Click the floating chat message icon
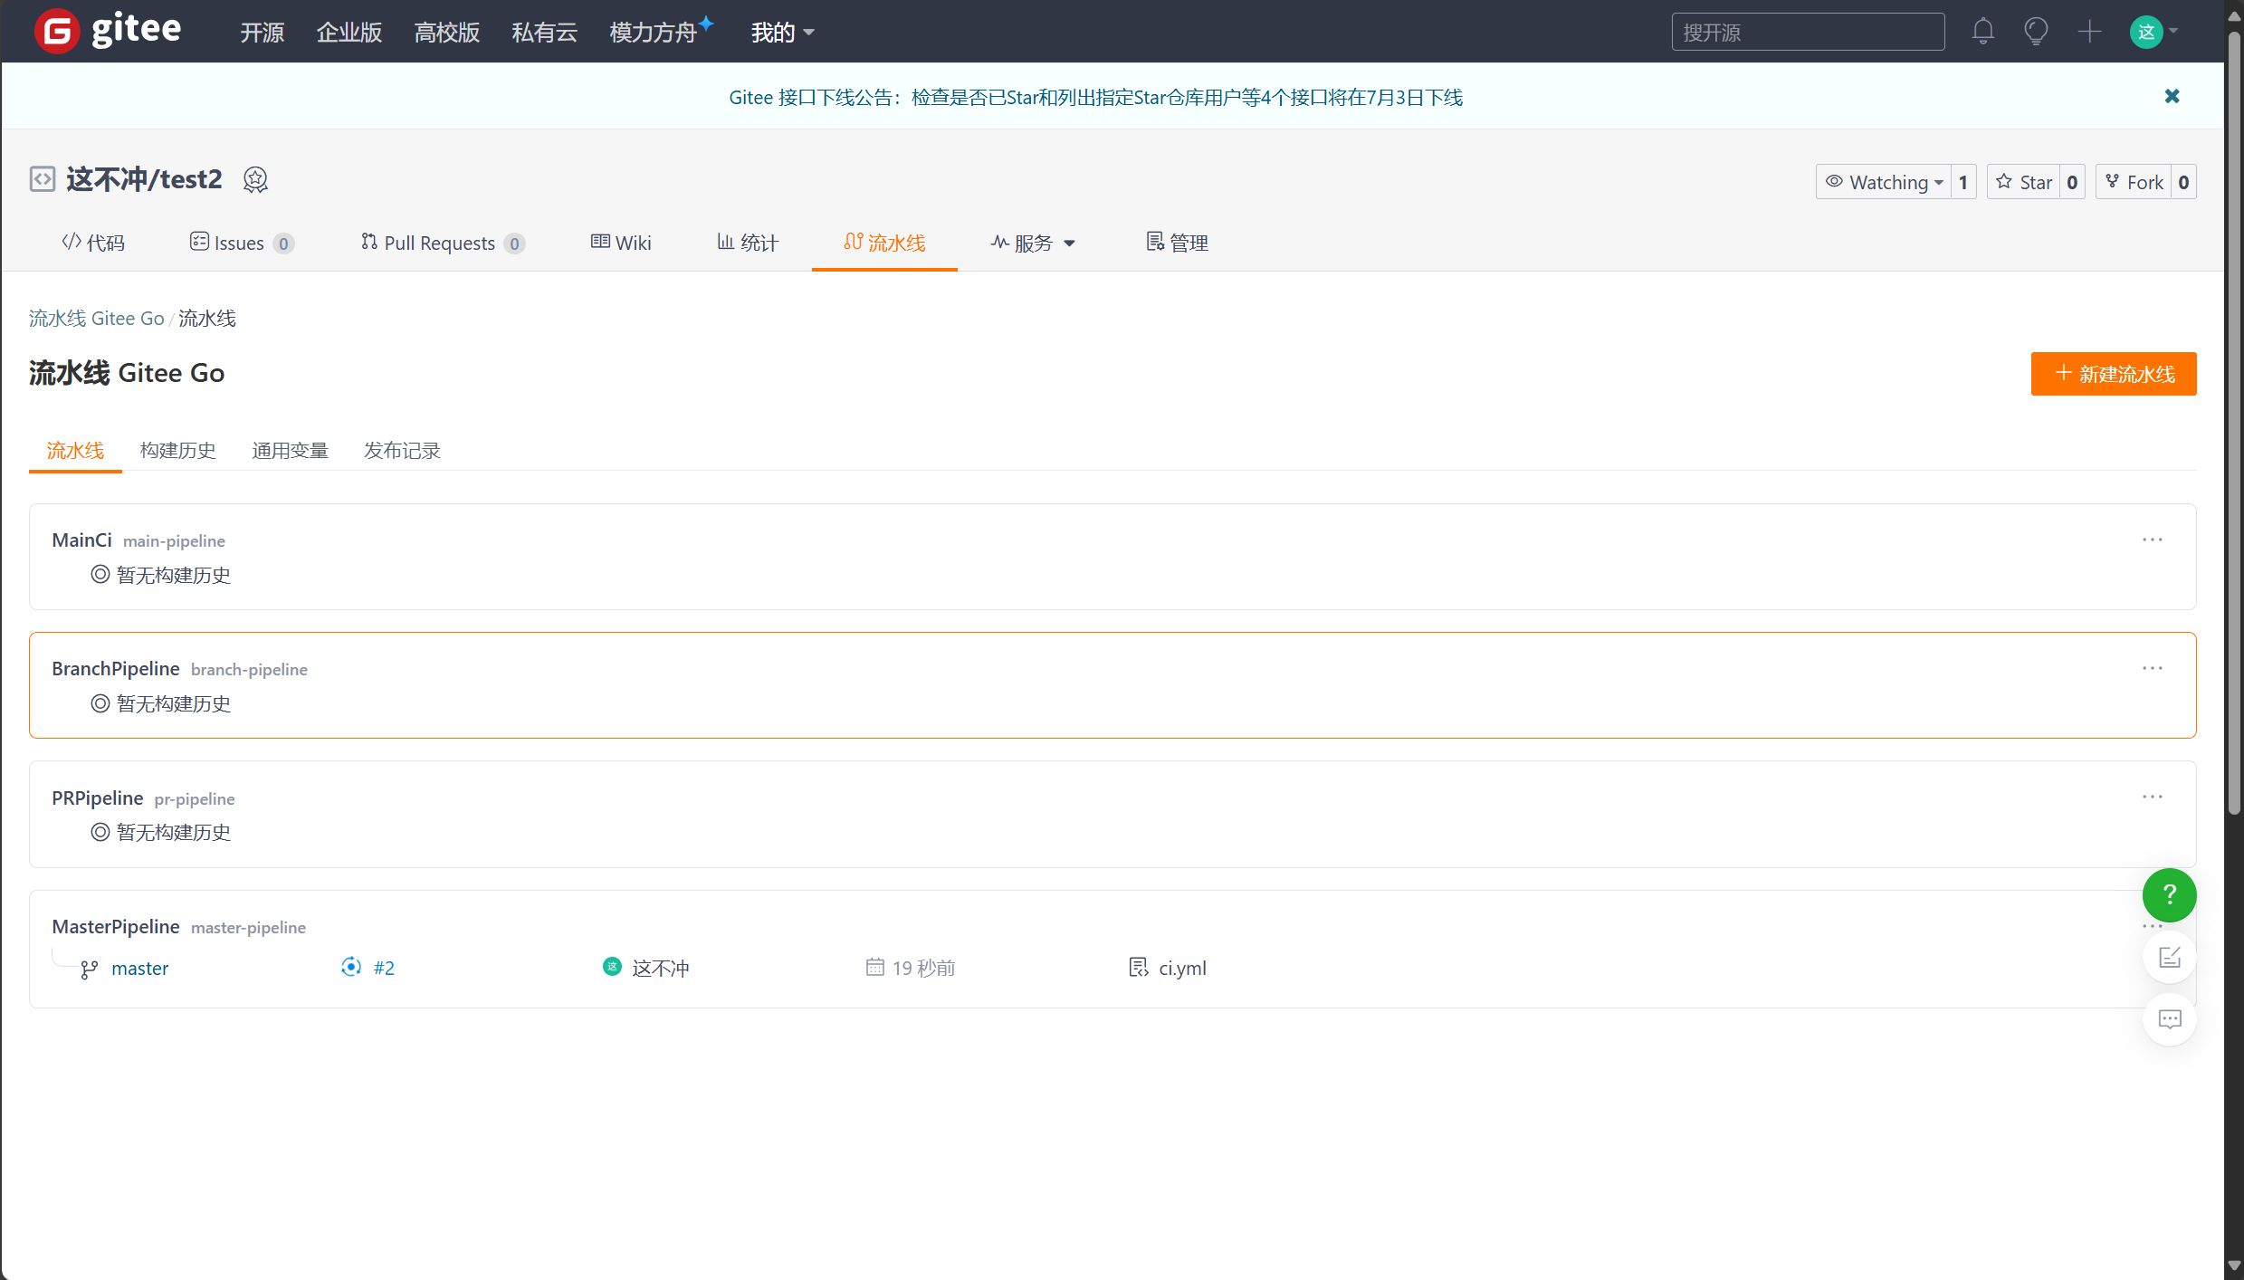2244x1280 pixels. [x=2169, y=1019]
